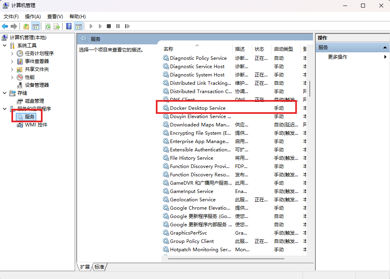Image resolution: width=390 pixels, height=279 pixels.
Task: Click the Help question mark toolbar icon
Action: click(69, 26)
